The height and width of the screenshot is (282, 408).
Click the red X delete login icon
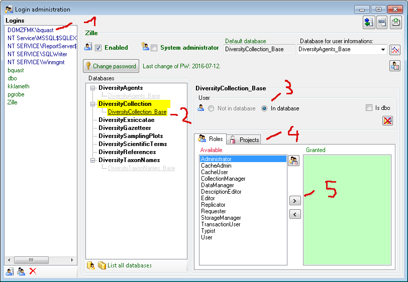pyautogui.click(x=33, y=271)
